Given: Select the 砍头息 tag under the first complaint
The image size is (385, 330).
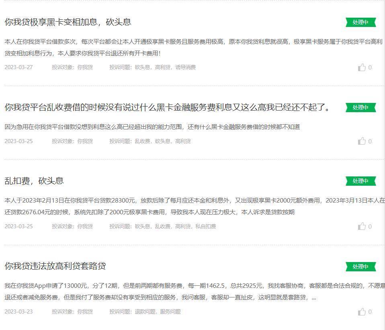Looking at the screenshot, I should 142,68.
